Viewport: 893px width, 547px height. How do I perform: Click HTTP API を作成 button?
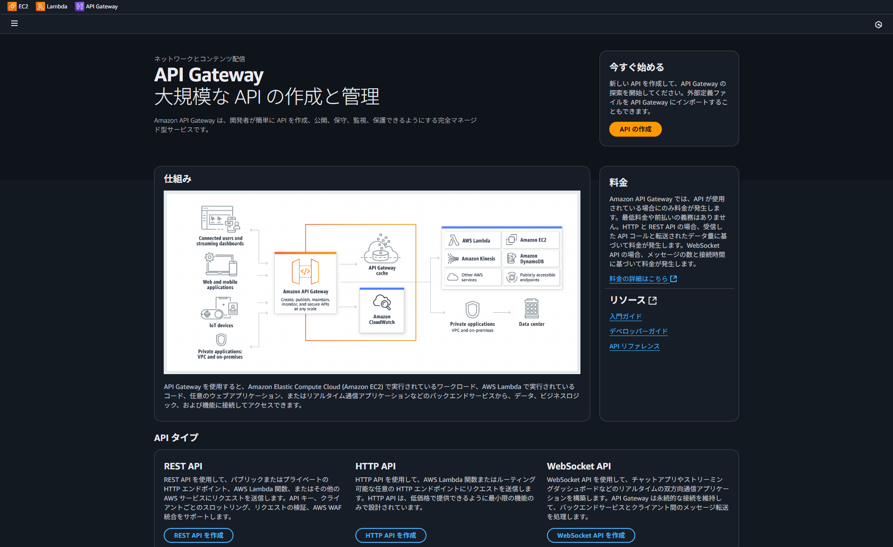coord(391,535)
